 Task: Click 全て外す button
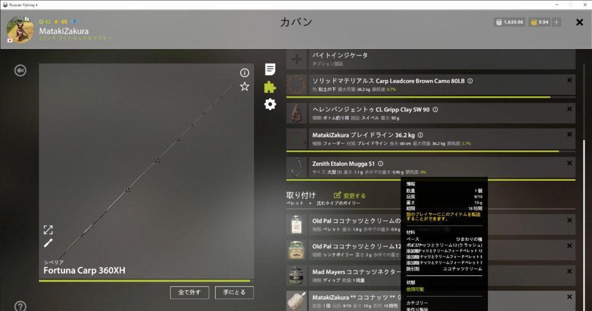click(x=189, y=293)
